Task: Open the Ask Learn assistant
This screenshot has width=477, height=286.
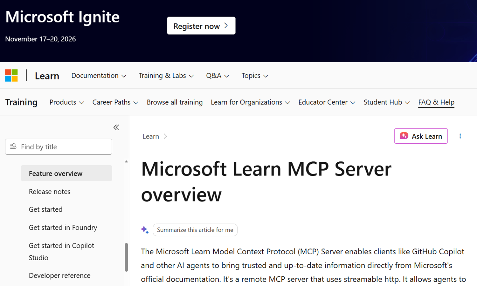Action: coord(421,136)
